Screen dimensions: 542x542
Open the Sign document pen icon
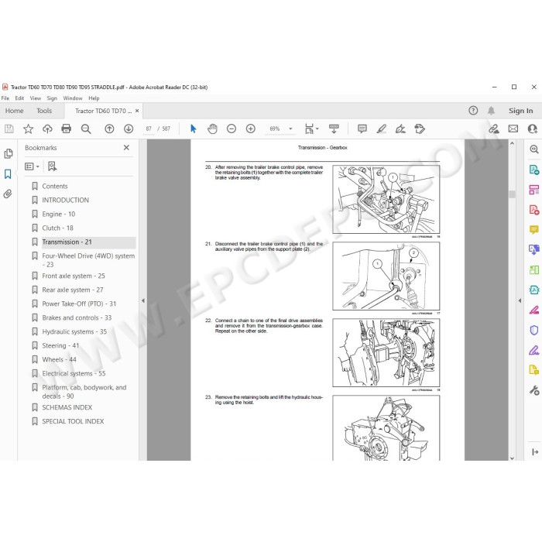click(400, 129)
